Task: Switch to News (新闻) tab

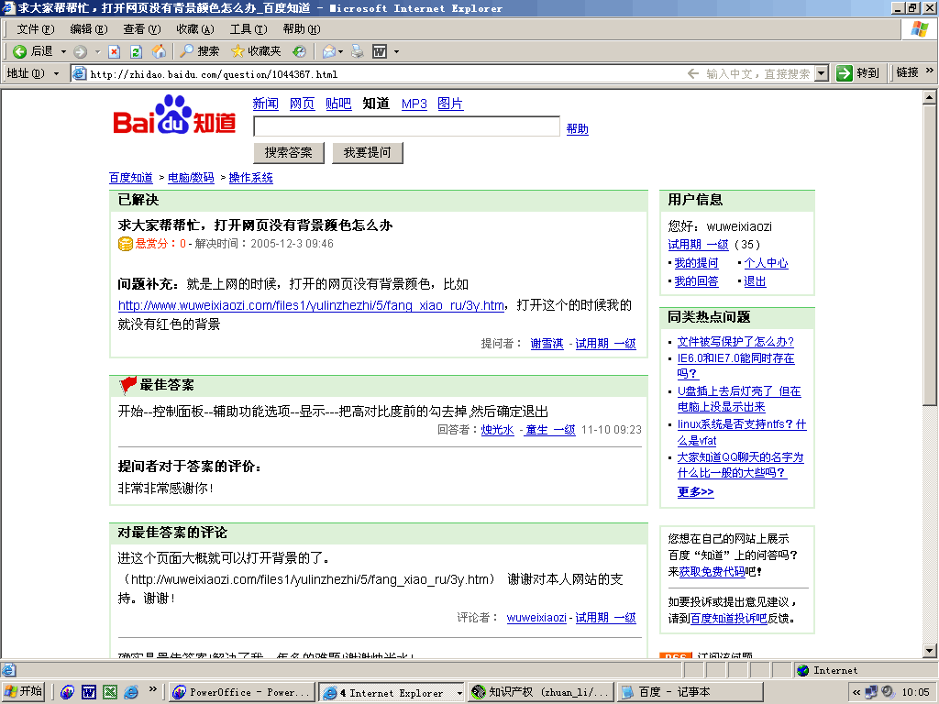Action: pyautogui.click(x=265, y=104)
